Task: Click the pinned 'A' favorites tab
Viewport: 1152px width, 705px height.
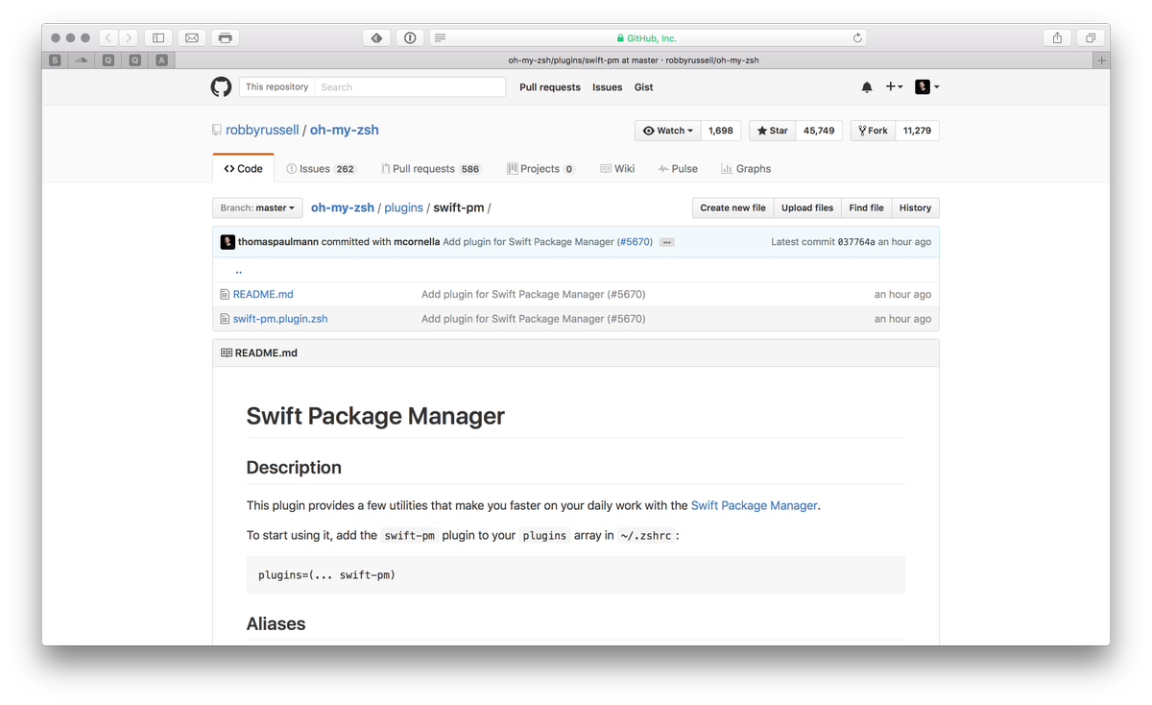Action: (161, 60)
